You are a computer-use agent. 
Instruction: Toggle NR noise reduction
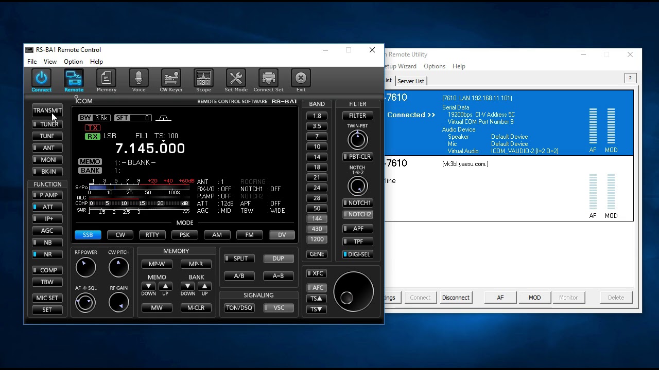click(47, 254)
